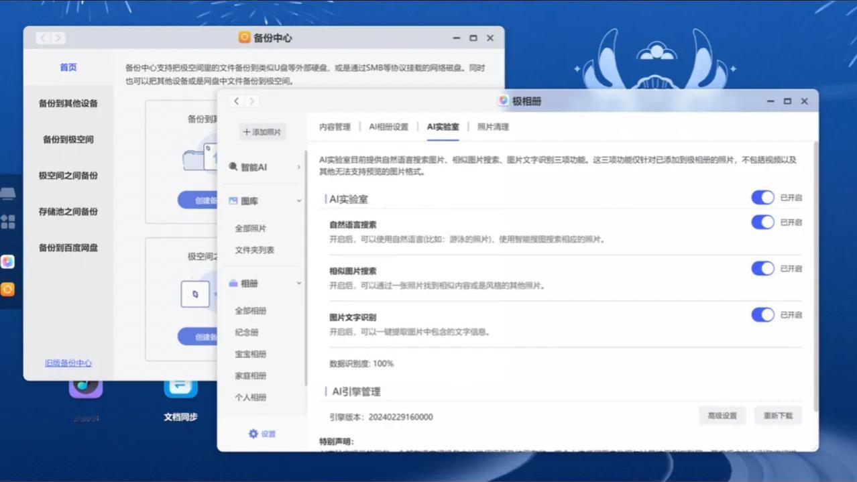Click the 极相册 vertical scrollbar
This screenshot has height=482, width=857.
tap(815, 275)
